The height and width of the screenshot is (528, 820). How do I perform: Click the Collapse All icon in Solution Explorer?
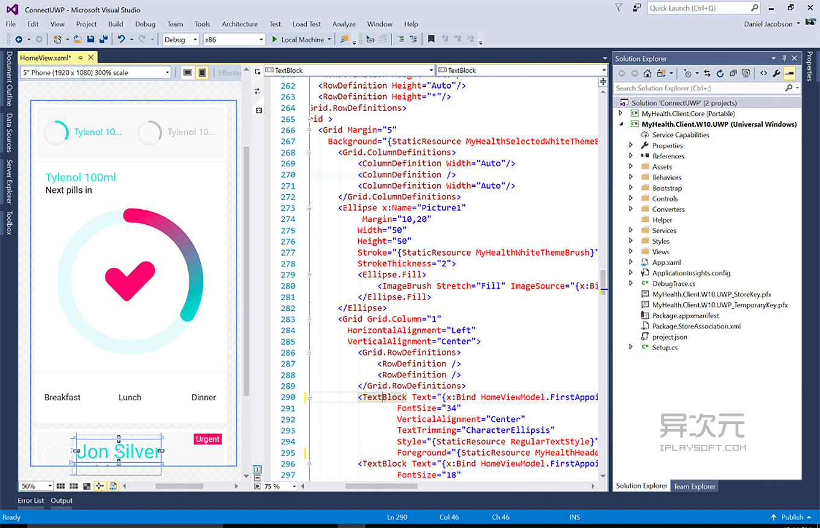pyautogui.click(x=734, y=73)
